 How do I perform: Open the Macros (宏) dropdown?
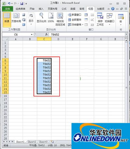(x=121, y=20)
